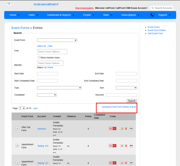Go to next page of entries
The image size is (180, 166).
pos(35,108)
